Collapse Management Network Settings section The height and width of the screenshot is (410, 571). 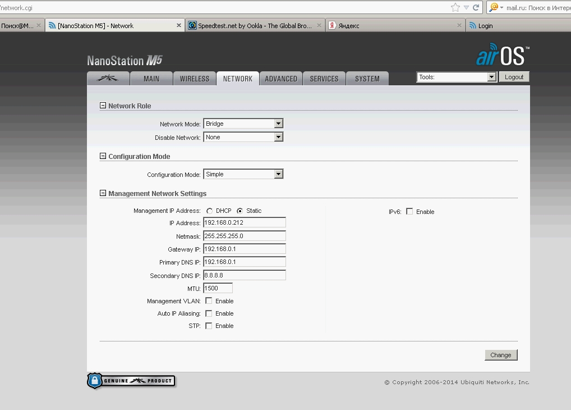click(x=103, y=193)
